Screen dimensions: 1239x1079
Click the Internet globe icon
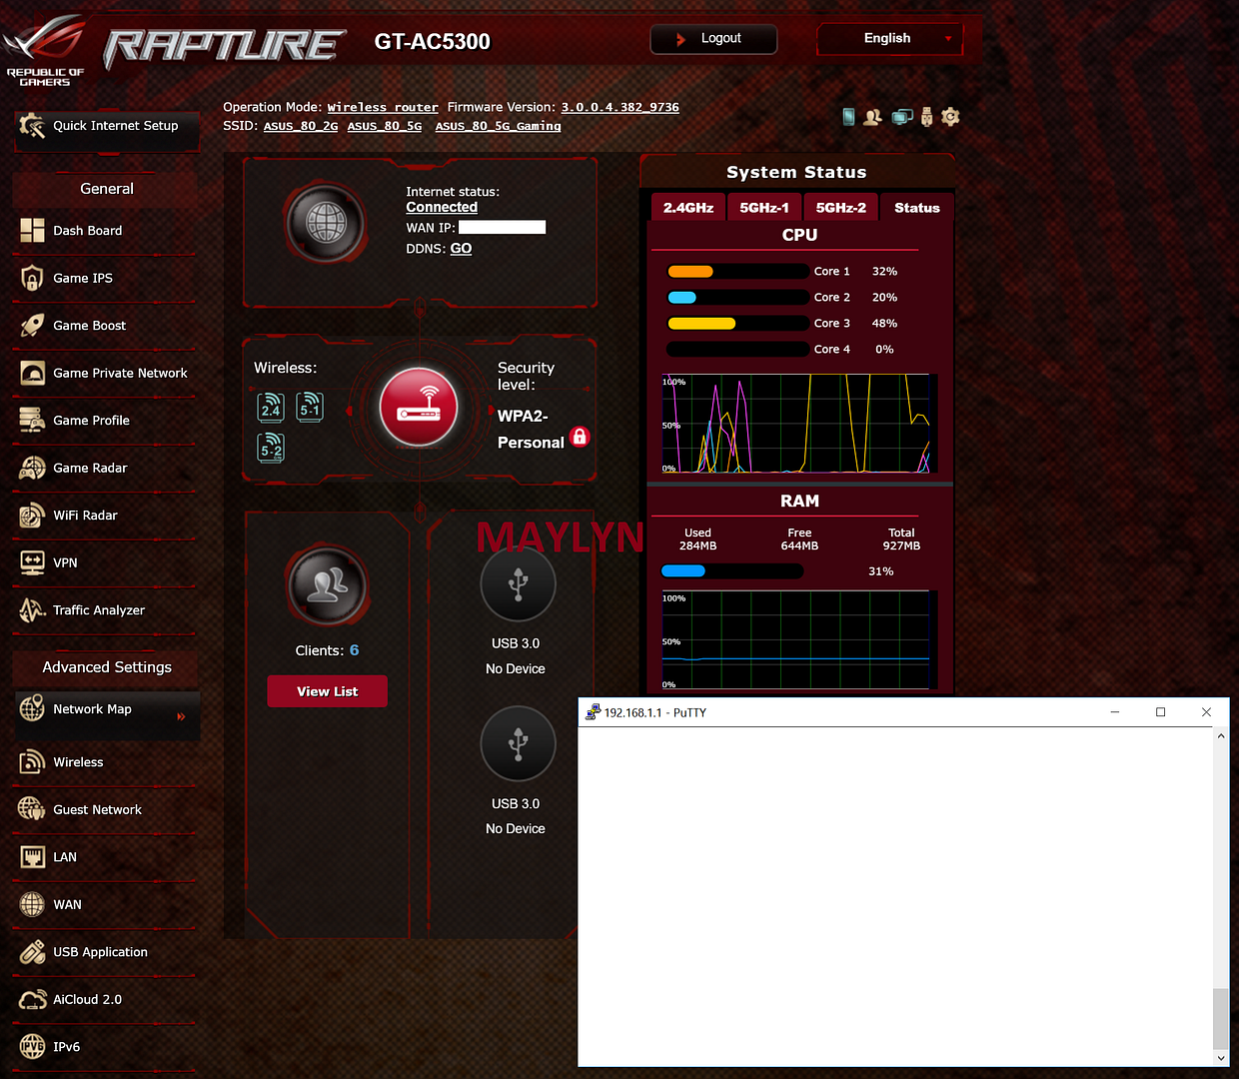click(x=326, y=223)
